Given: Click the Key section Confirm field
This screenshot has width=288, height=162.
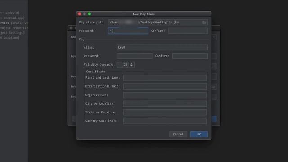Looking at the screenshot, I should (190, 56).
